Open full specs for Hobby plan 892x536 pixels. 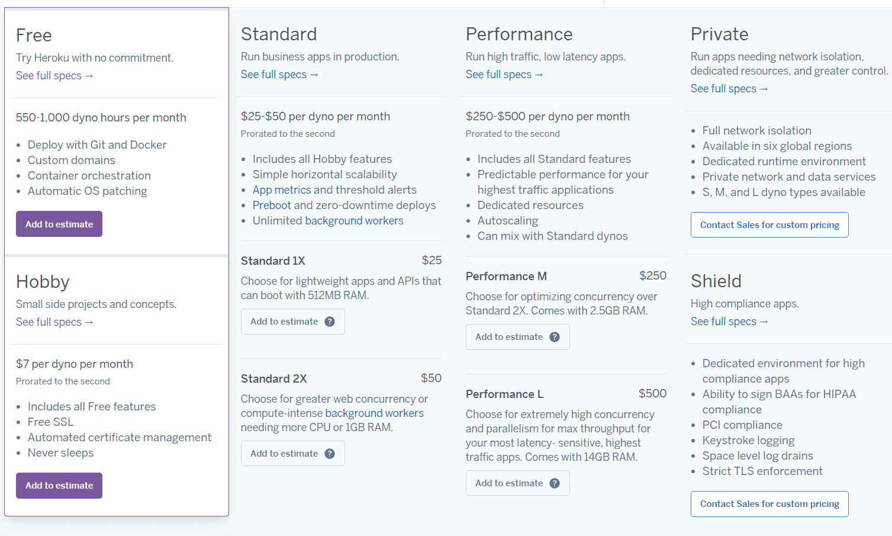(x=54, y=322)
